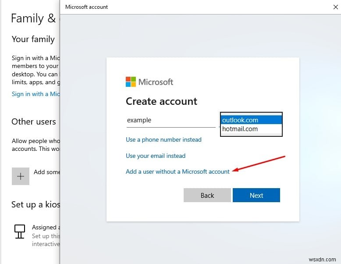This screenshot has height=264, width=341.
Task: Select the Set up a kiosk heading
Action: [x=36, y=205]
